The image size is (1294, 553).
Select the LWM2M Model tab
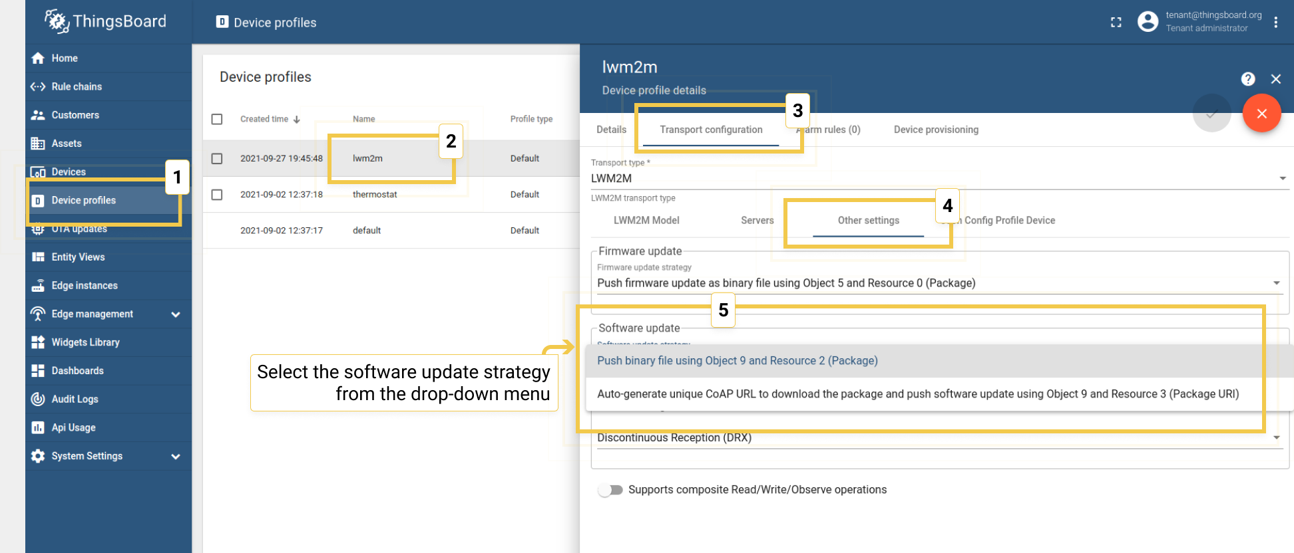click(x=646, y=221)
